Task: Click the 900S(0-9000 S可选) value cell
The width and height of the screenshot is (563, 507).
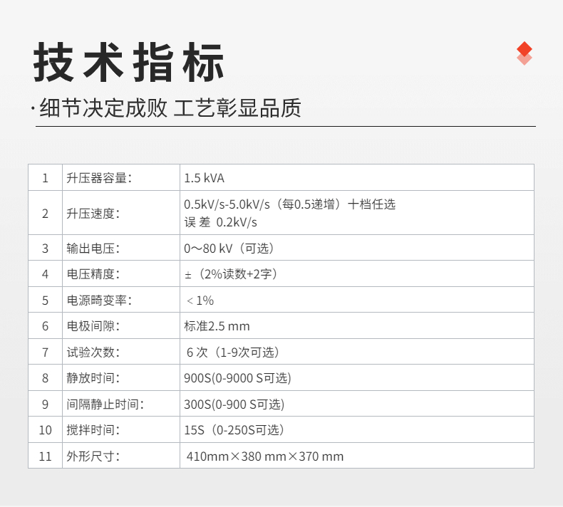Action: [237, 378]
